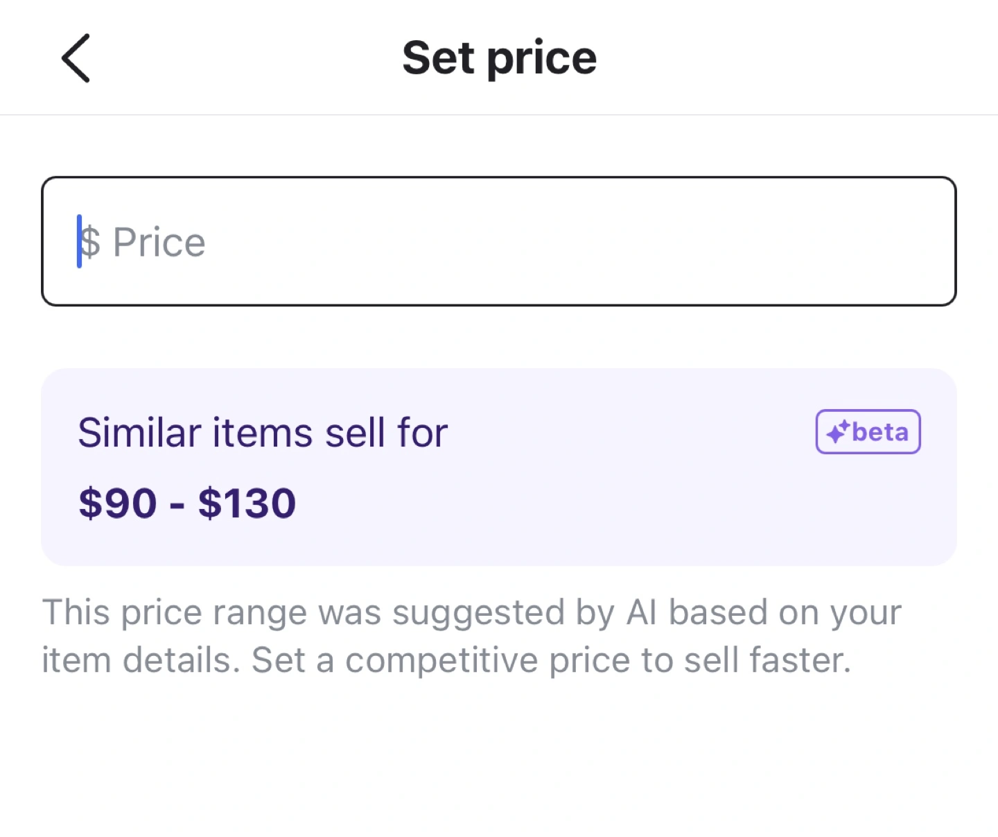Click the 'Set price' page title
The height and width of the screenshot is (837, 998).
(499, 58)
